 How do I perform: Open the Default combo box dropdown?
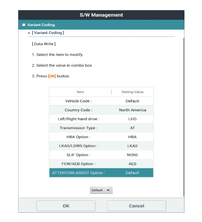(x=101, y=190)
